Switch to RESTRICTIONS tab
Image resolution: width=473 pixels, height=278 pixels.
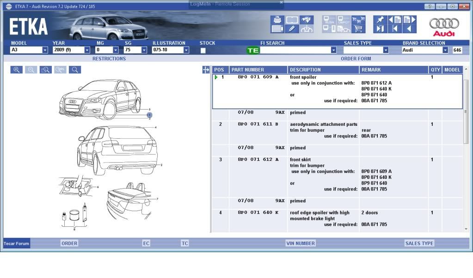pyautogui.click(x=109, y=59)
